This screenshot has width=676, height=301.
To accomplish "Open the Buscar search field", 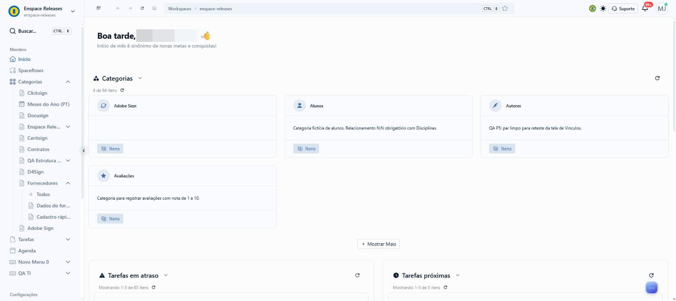I will coord(41,31).
